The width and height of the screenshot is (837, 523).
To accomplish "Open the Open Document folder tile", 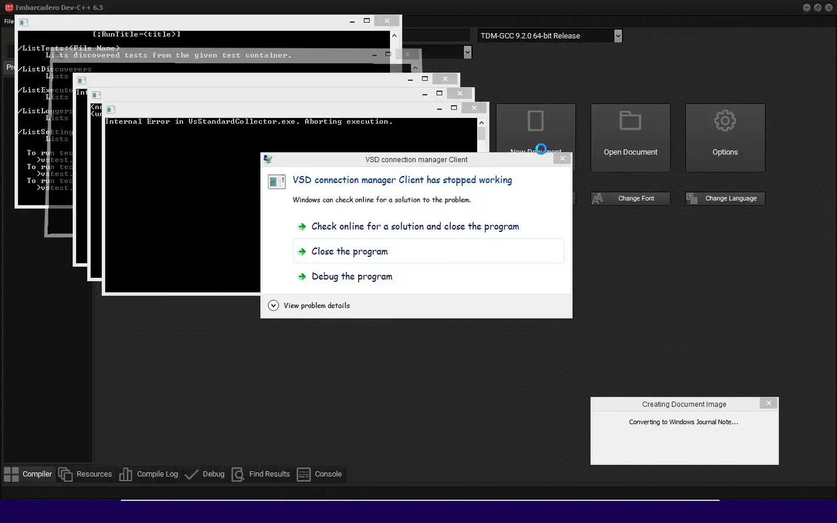I will pyautogui.click(x=630, y=138).
